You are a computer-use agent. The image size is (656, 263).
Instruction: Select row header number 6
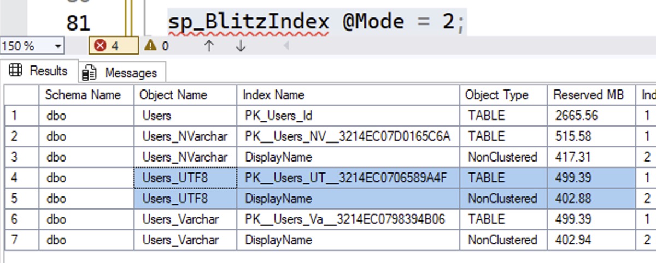(22, 219)
